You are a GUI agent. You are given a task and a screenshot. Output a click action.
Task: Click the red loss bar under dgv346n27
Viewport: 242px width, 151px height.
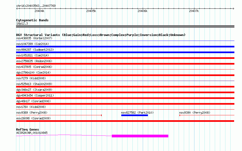125,92
